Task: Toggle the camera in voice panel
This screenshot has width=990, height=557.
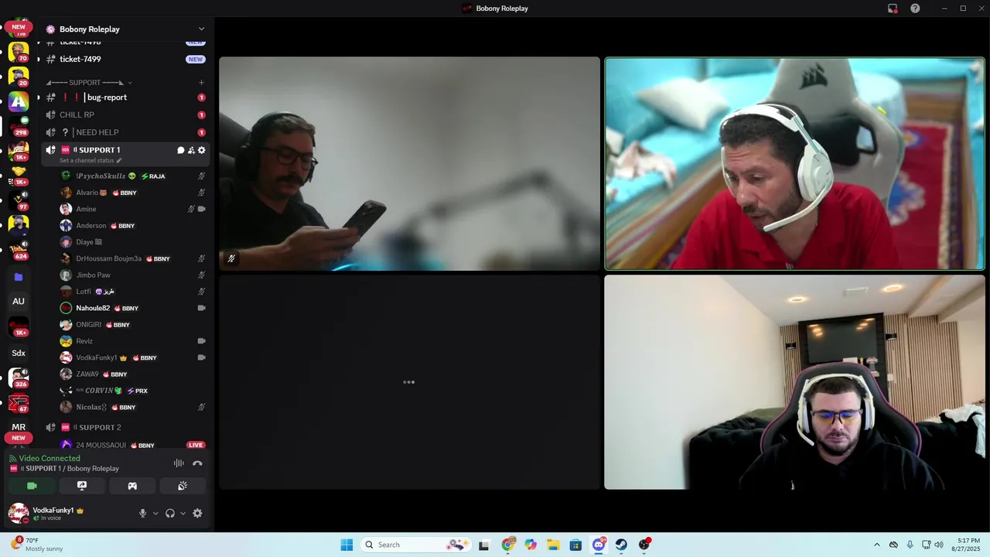Action: (x=32, y=486)
